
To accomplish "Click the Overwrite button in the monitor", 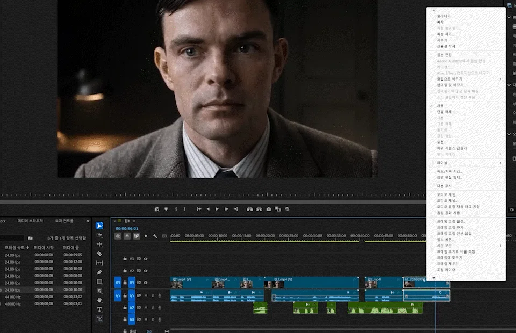I will pyautogui.click(x=259, y=209).
